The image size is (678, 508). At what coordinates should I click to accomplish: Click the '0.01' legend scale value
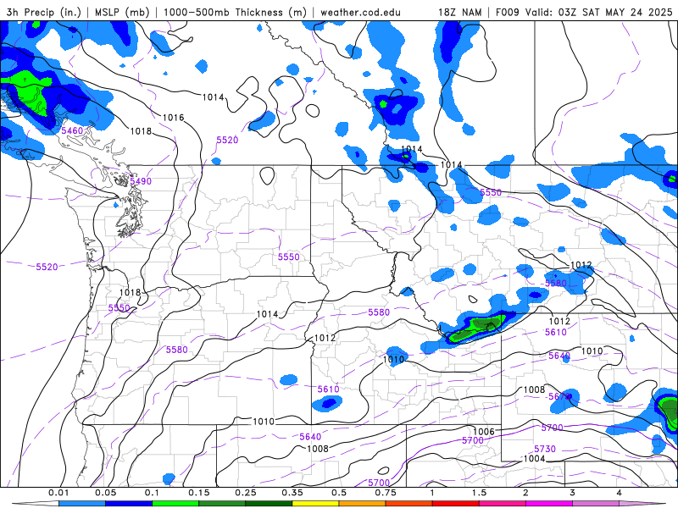pos(58,493)
